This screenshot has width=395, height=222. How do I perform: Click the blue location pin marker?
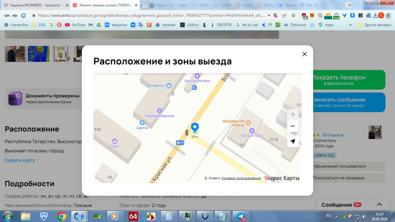tap(195, 127)
